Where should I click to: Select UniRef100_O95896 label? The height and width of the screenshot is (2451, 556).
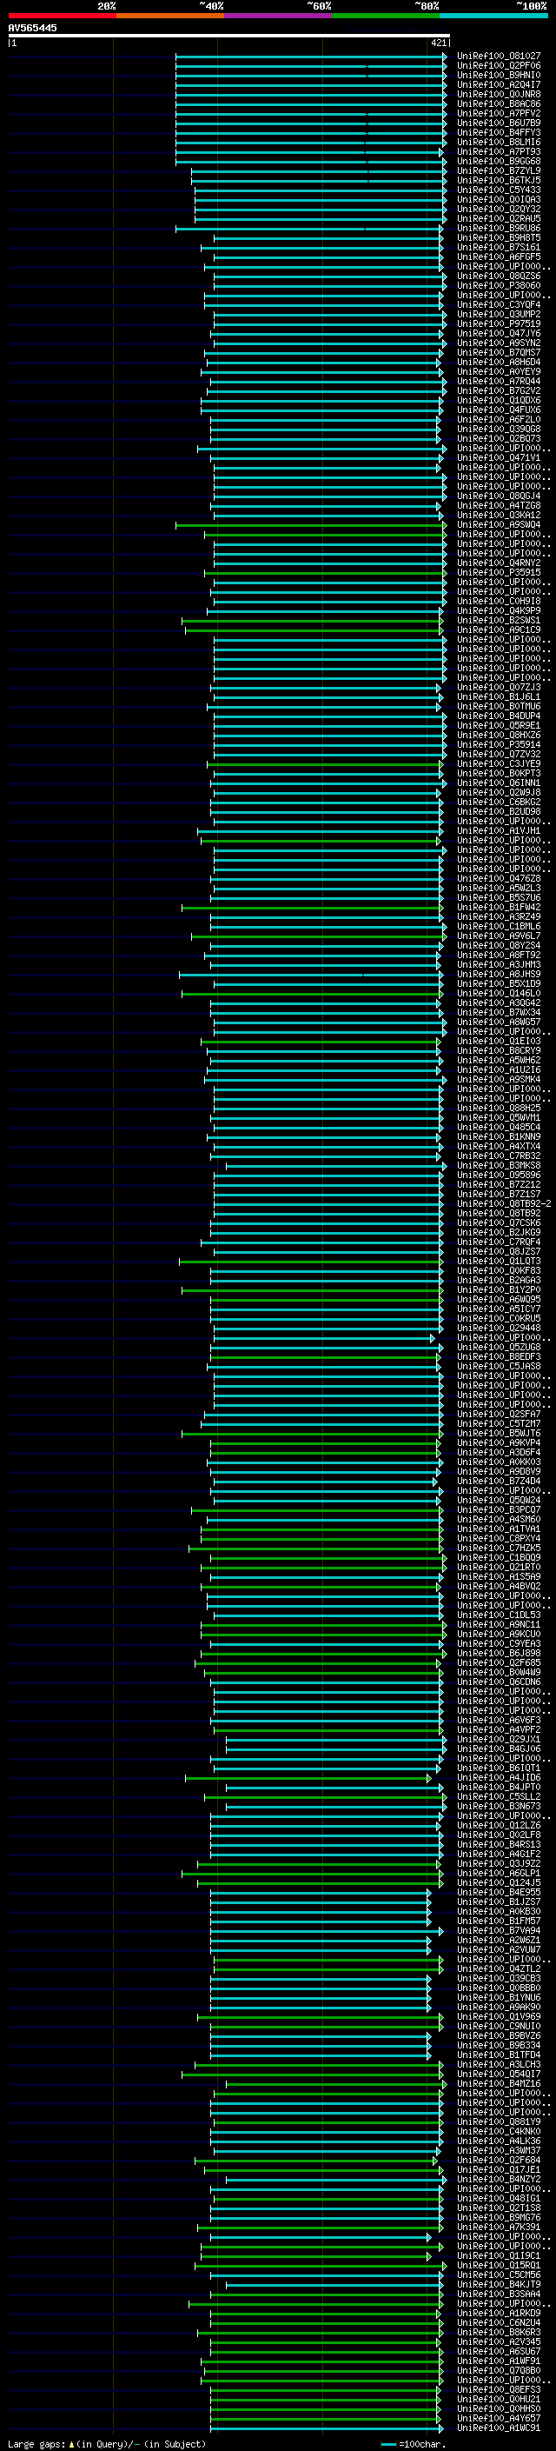point(499,1176)
